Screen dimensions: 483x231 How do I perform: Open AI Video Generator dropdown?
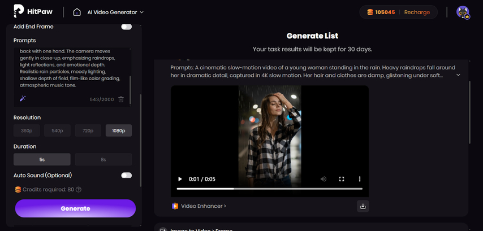pos(115,12)
